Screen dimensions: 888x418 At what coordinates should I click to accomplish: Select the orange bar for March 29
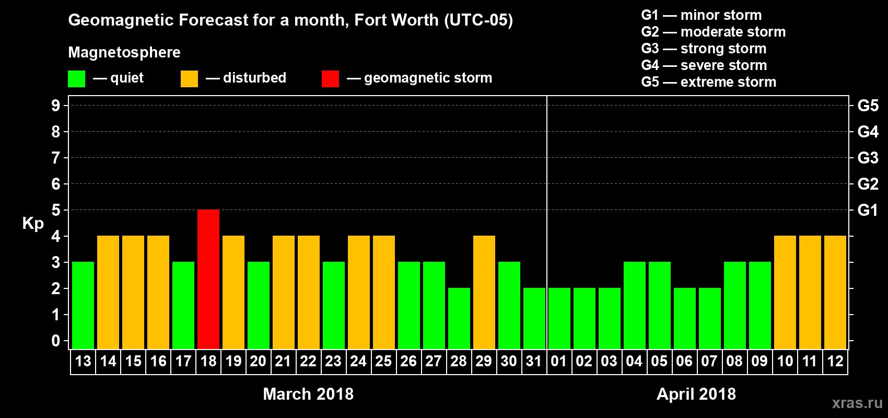(x=484, y=293)
